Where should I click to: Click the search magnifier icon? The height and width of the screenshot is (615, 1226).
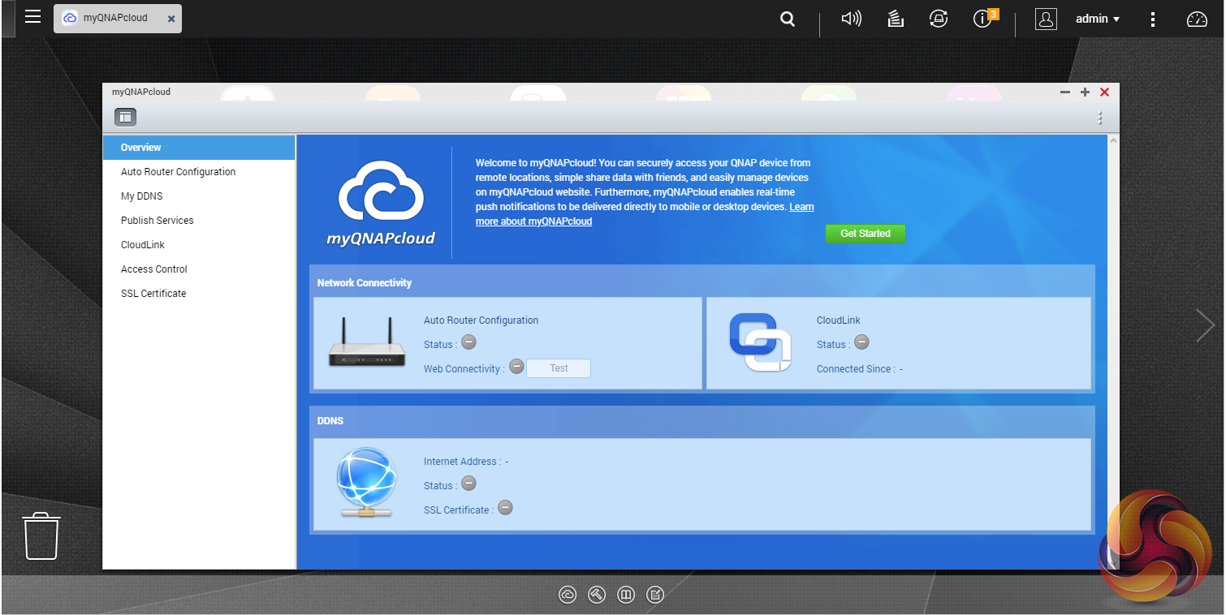788,19
